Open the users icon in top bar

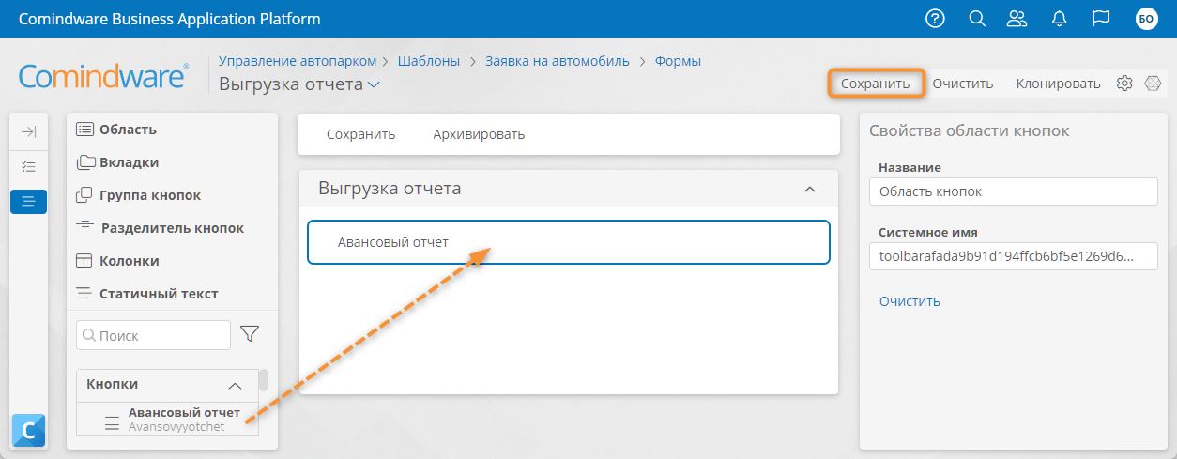coord(1016,19)
